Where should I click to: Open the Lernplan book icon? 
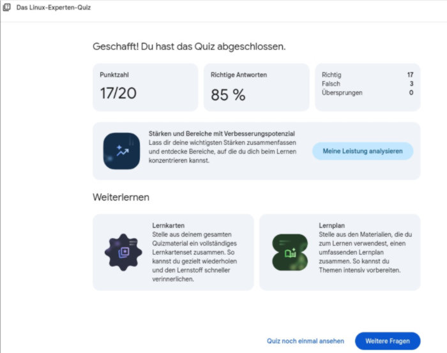click(290, 252)
